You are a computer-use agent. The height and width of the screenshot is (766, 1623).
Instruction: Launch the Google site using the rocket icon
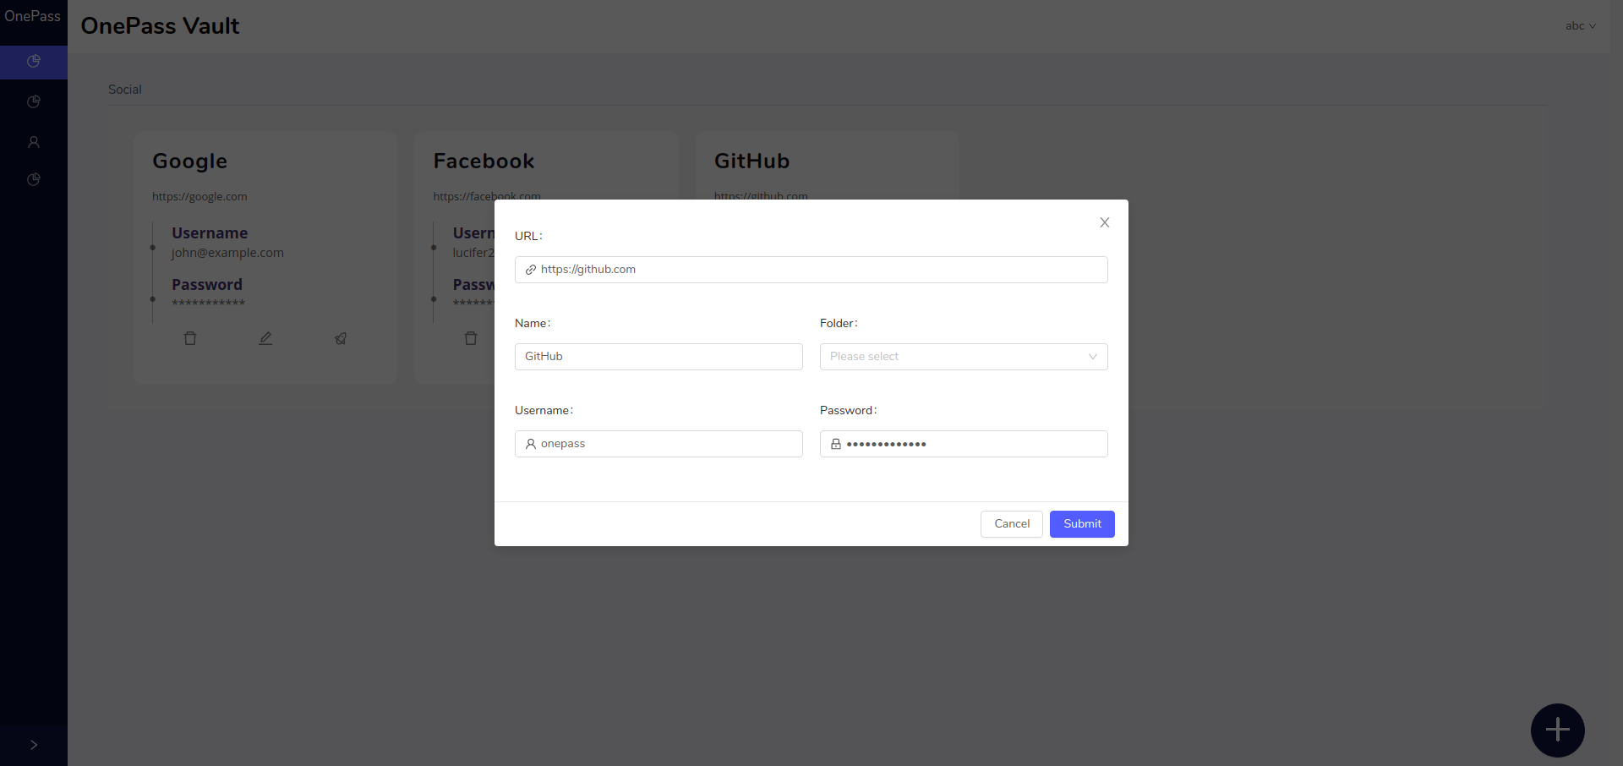(x=341, y=338)
